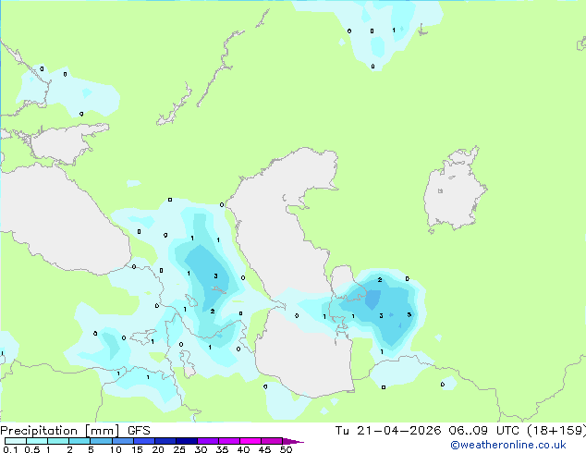The height and width of the screenshot is (453, 586).
Task: Select the 30–35 mm legend swatch
Action: pyautogui.click(x=207, y=441)
